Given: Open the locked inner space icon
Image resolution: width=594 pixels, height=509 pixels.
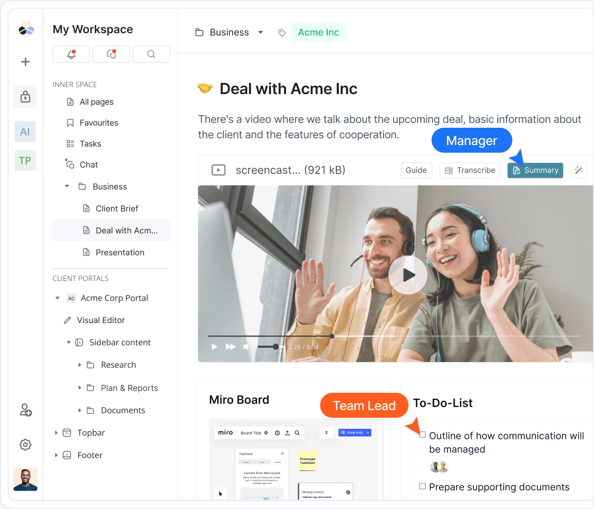Looking at the screenshot, I should click(25, 97).
